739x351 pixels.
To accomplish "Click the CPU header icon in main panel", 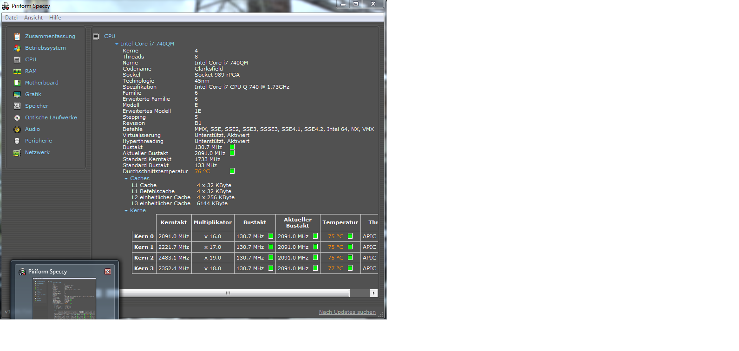I will point(96,36).
